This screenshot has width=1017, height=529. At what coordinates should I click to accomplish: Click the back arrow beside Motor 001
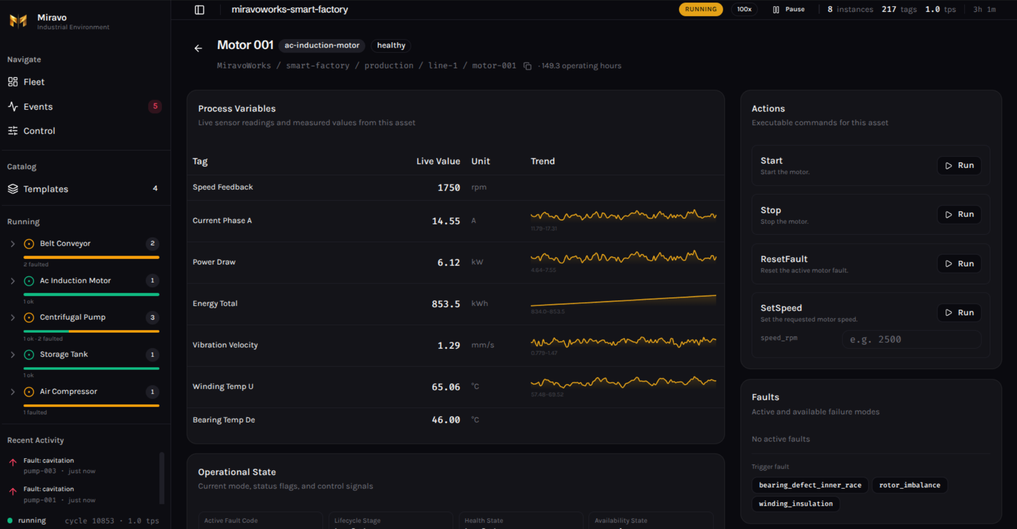point(198,48)
